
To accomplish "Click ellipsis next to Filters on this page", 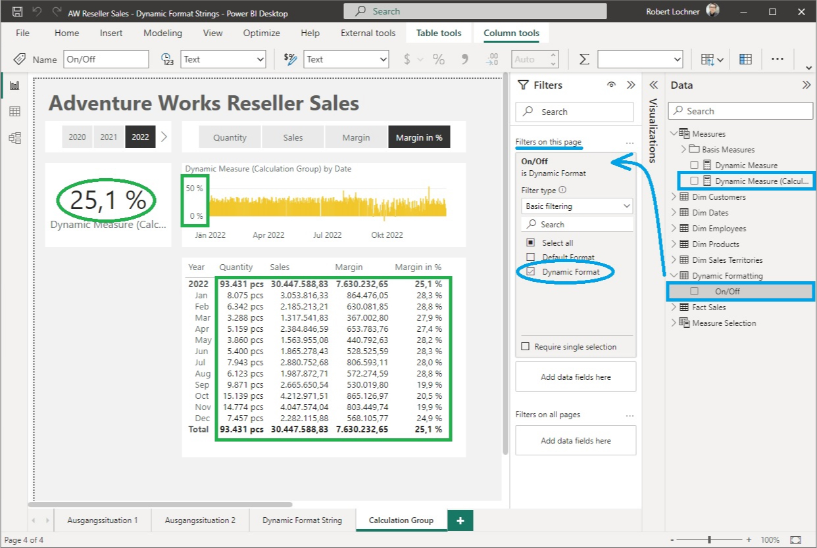I will 630,143.
